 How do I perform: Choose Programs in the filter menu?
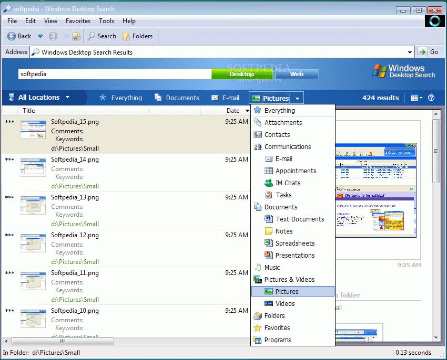(x=293, y=340)
